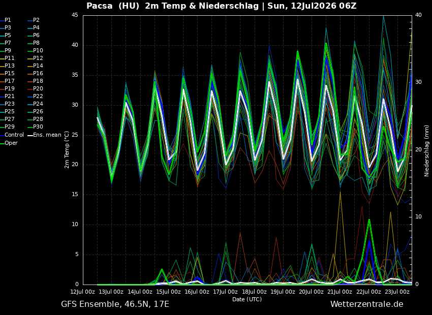Click the P5 legend entry
Screen dimensions: 432x315
pos(6,35)
